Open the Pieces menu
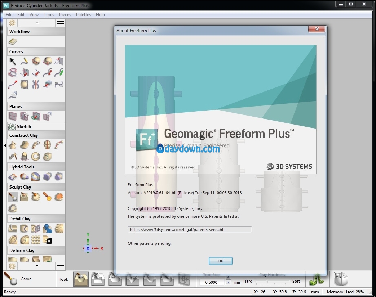The height and width of the screenshot is (297, 376). 65,15
